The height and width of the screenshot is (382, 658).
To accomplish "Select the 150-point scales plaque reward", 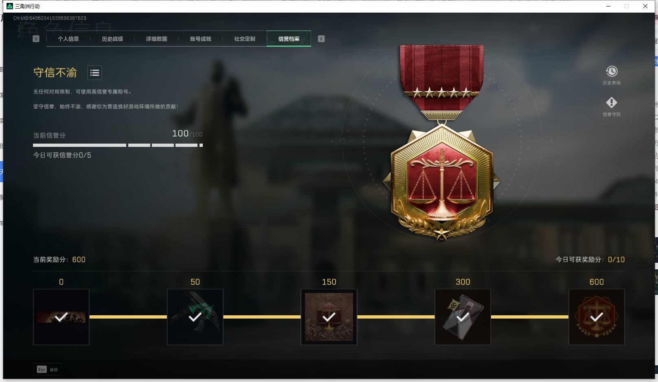I will (x=329, y=317).
